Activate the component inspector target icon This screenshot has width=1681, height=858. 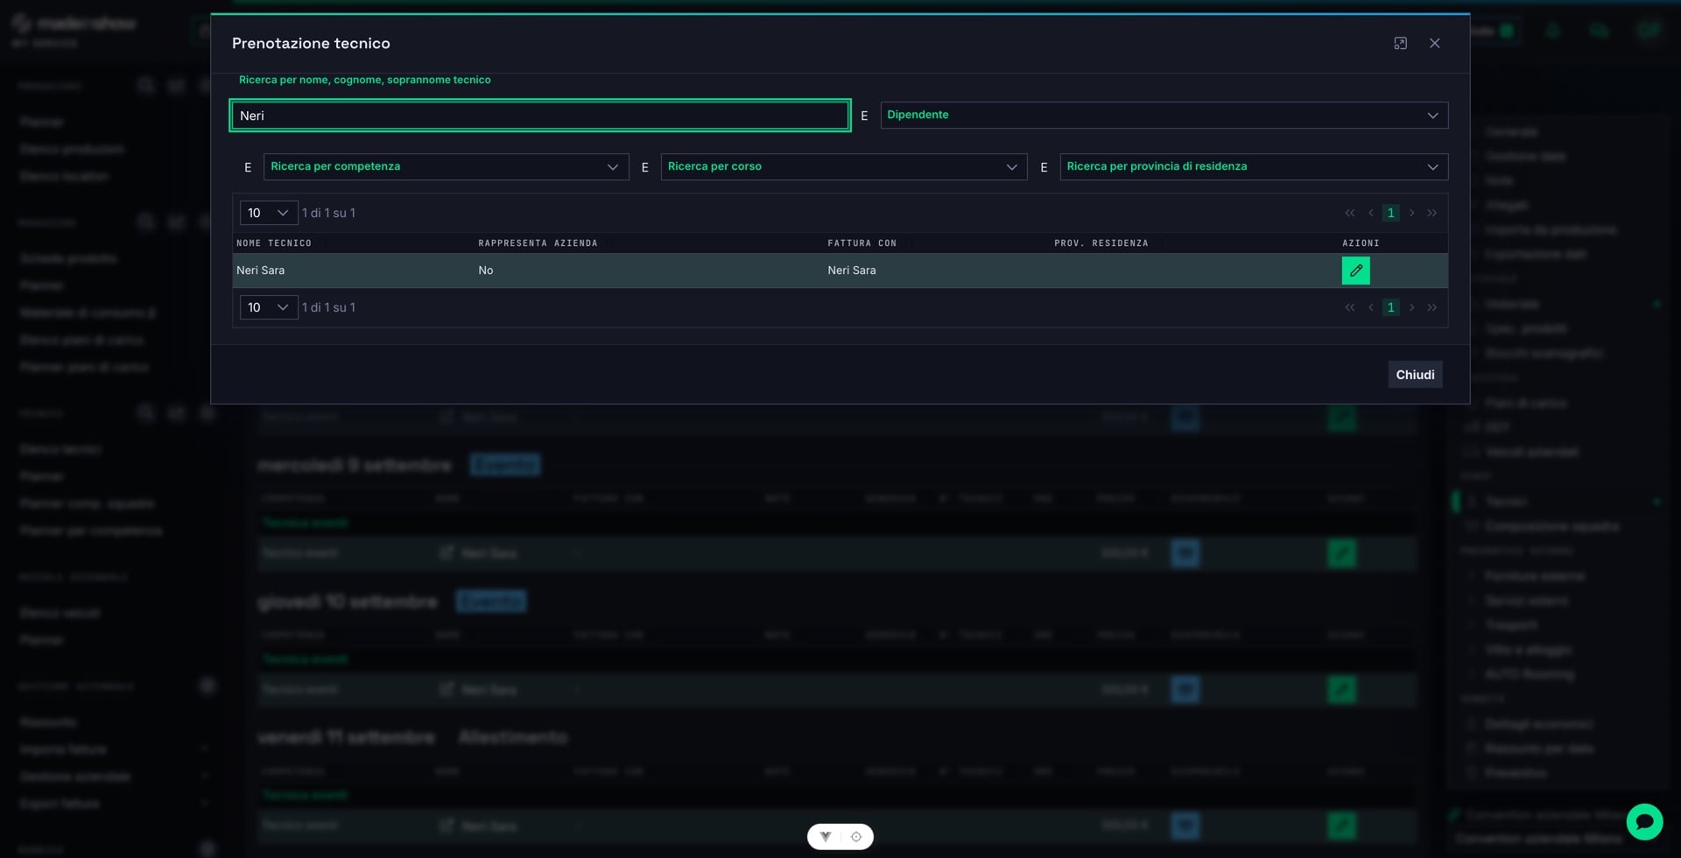click(856, 837)
